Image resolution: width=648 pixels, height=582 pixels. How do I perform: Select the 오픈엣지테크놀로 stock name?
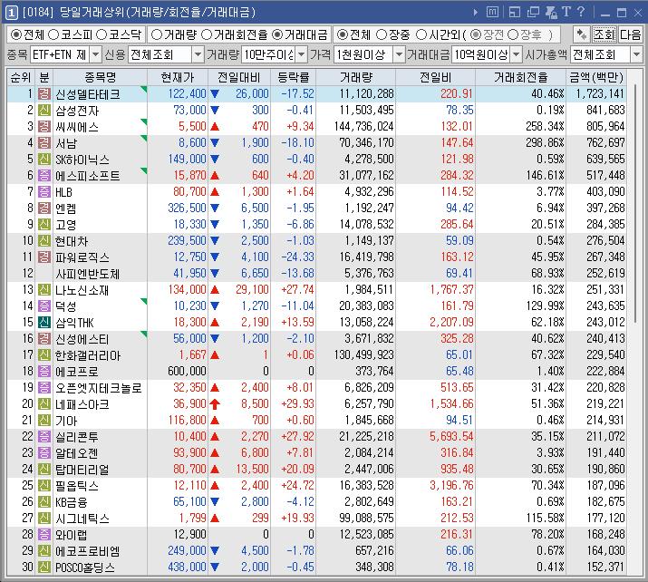(99, 388)
